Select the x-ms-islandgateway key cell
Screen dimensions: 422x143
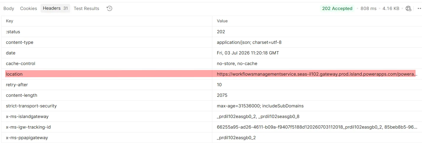point(107,117)
